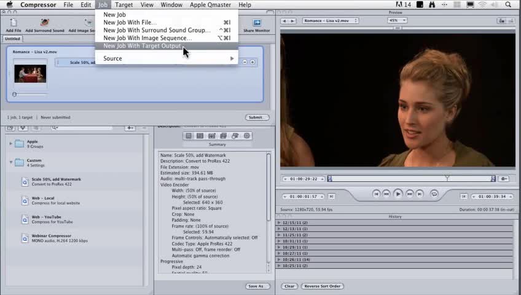521x295 pixels.
Task: Play the preview clip
Action: 398,194
